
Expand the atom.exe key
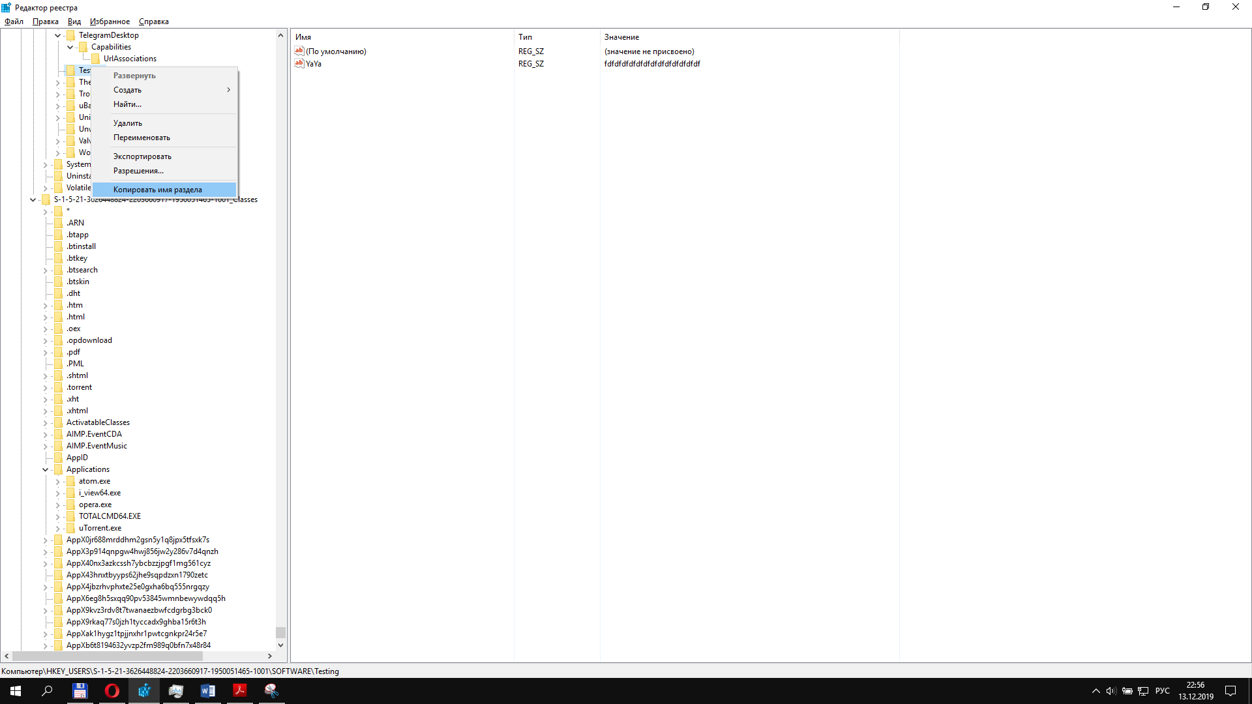[57, 481]
